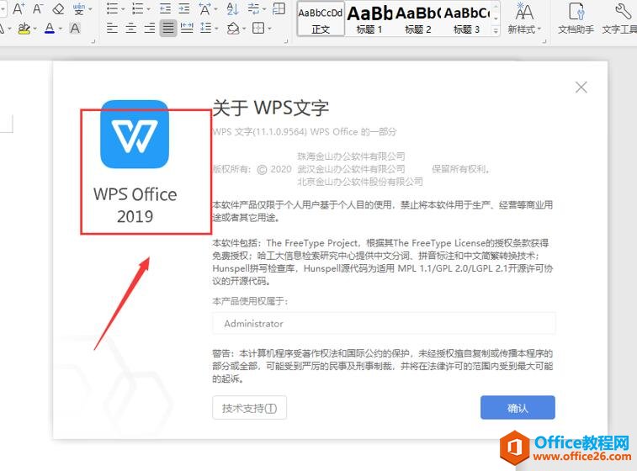637x471 pixels.
Task: Insert a bulleted list
Action: (112, 8)
